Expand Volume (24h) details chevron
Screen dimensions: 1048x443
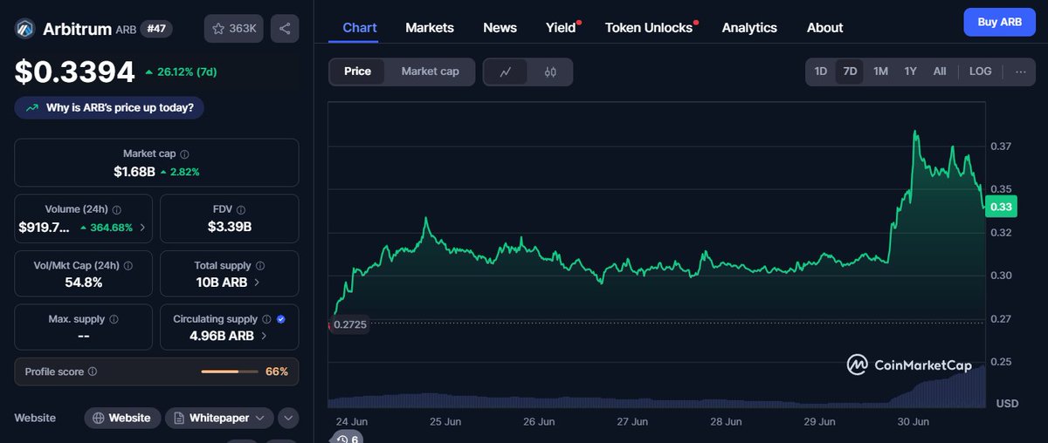pyautogui.click(x=142, y=228)
